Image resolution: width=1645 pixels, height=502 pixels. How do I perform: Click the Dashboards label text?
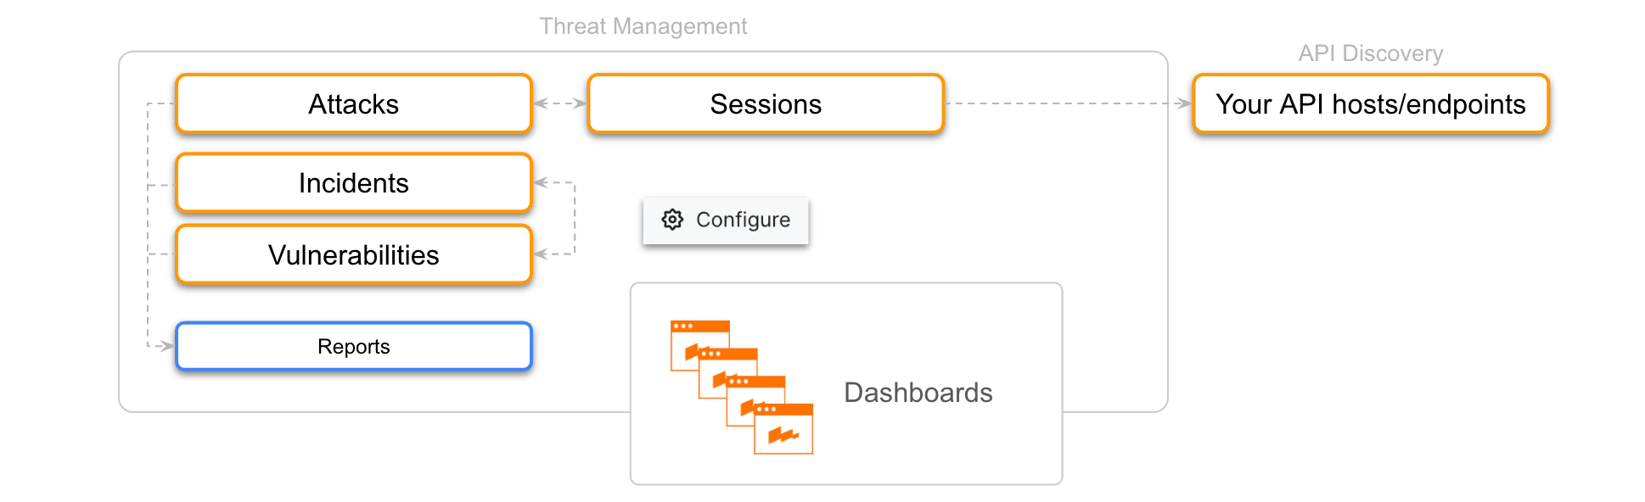pyautogui.click(x=918, y=393)
